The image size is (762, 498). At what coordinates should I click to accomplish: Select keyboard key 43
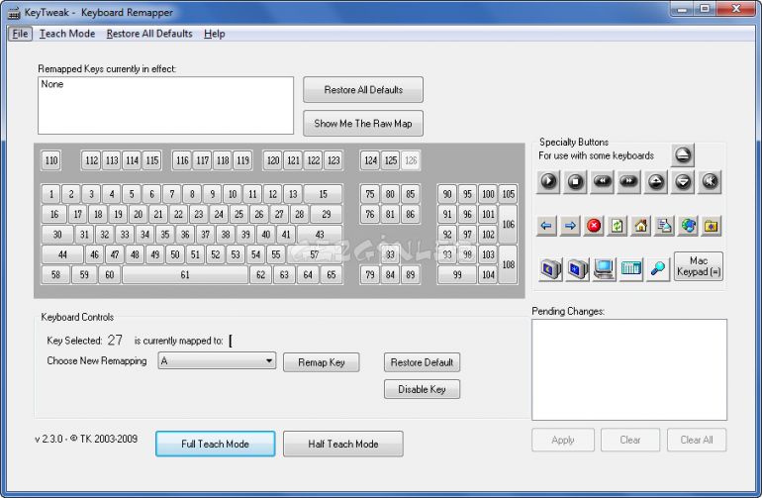pos(320,235)
